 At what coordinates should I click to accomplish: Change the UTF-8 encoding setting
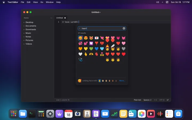(162, 100)
